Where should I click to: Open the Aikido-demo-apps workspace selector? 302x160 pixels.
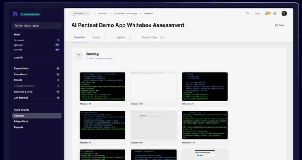pyautogui.click(x=37, y=25)
